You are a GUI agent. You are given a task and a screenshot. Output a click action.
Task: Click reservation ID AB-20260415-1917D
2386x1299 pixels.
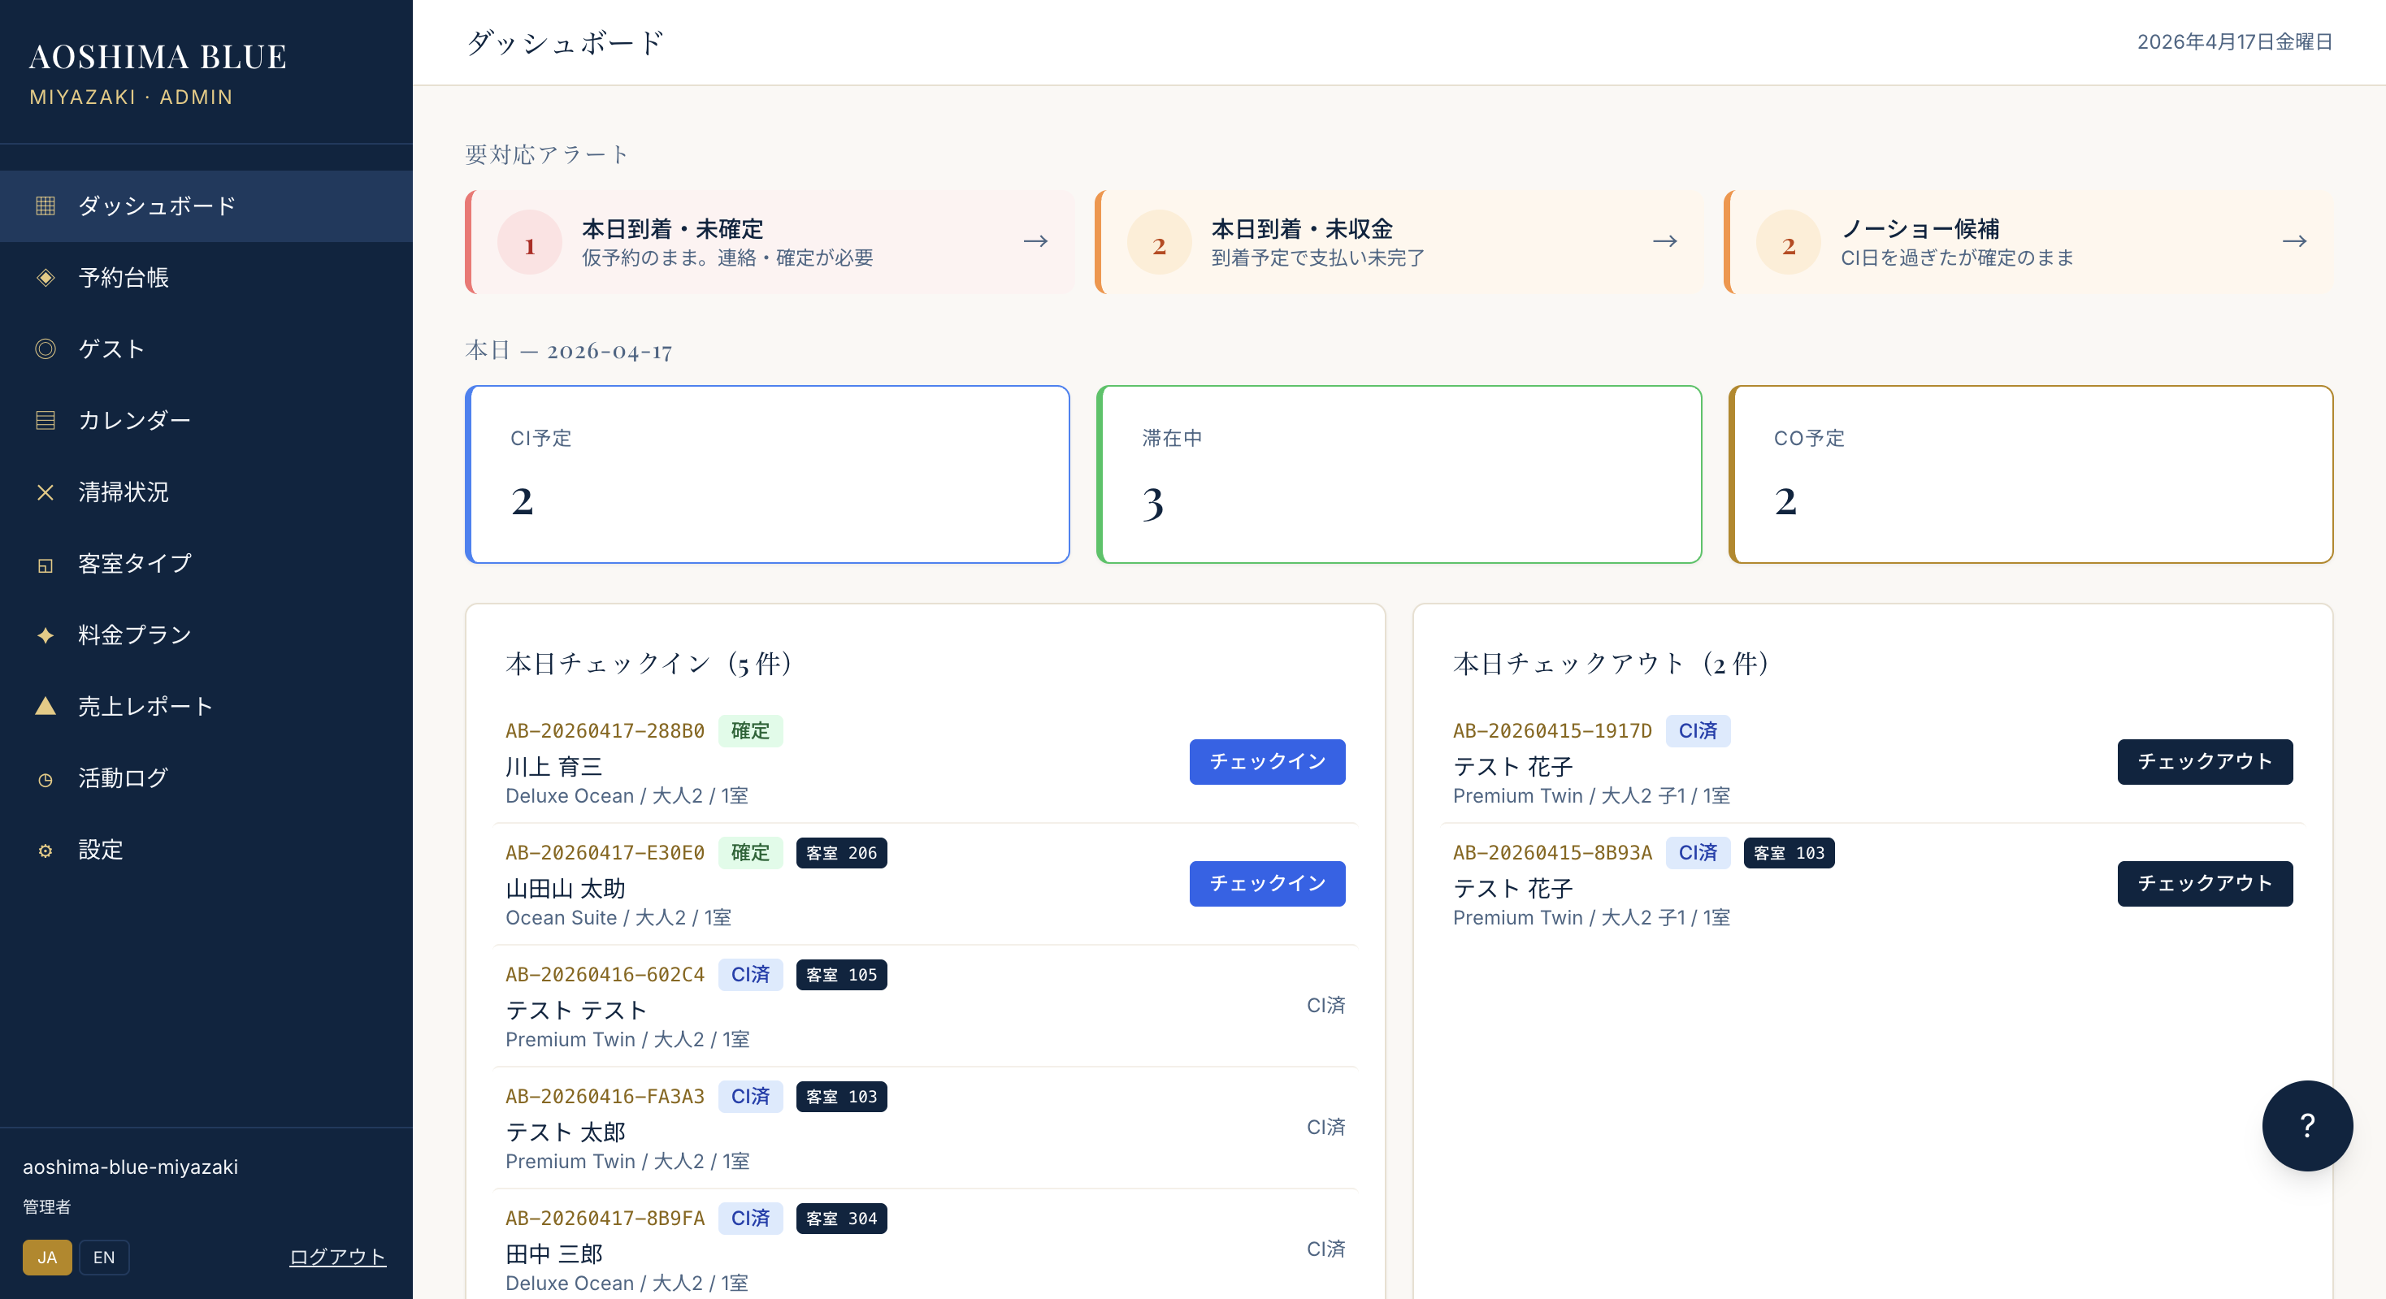tap(1552, 730)
